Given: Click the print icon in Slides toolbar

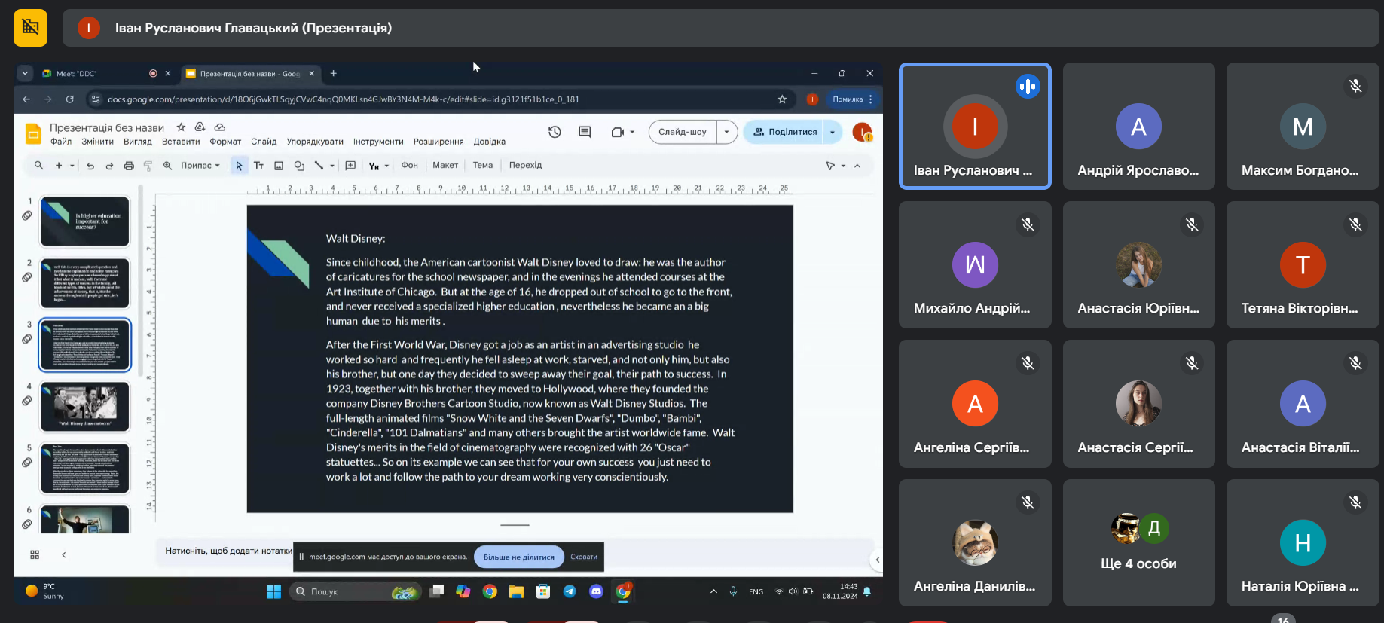Looking at the screenshot, I should click(x=129, y=166).
